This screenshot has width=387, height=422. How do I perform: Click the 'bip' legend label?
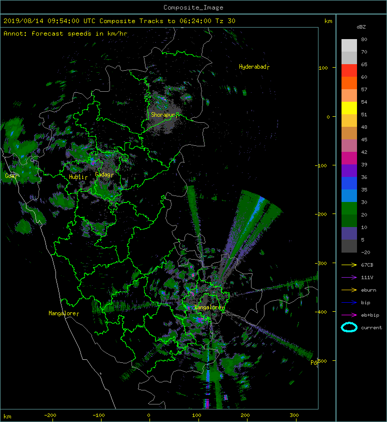point(365,303)
